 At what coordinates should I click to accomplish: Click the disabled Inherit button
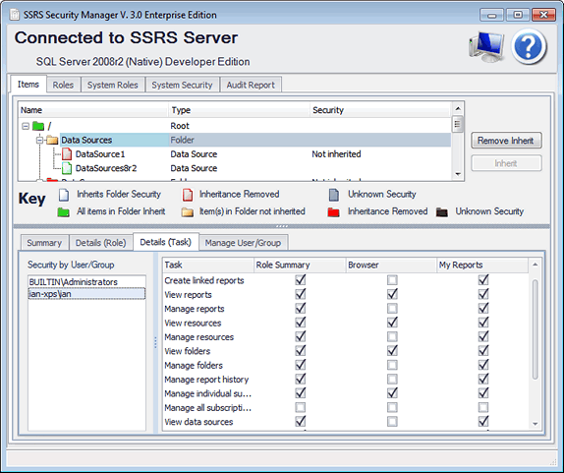(506, 163)
